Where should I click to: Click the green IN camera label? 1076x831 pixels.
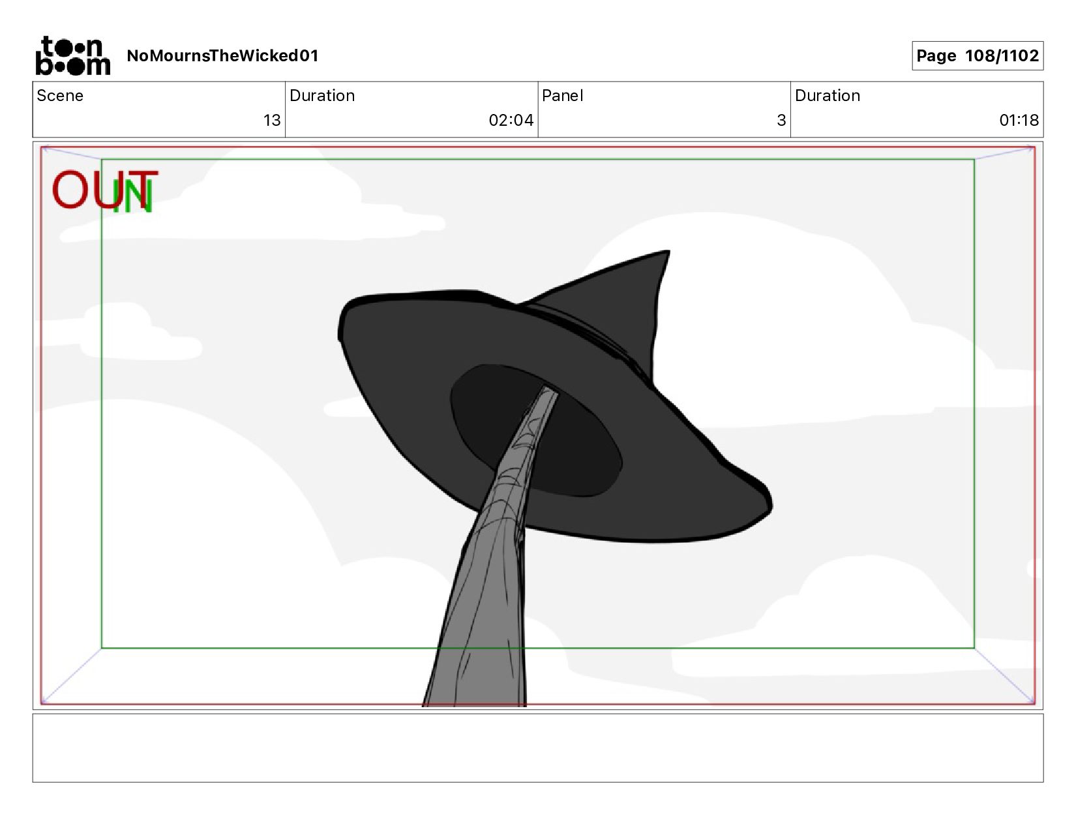(134, 197)
